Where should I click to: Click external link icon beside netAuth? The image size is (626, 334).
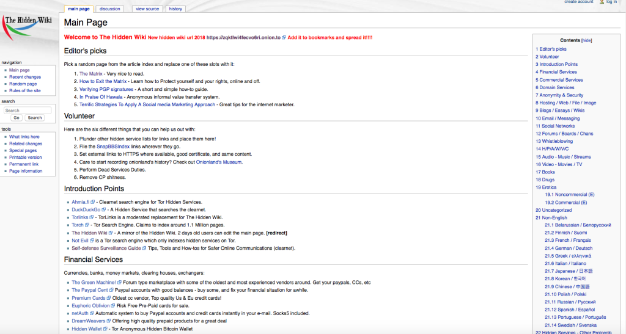[92, 313]
